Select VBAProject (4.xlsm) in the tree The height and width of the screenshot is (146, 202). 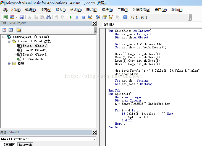[x=31, y=37]
